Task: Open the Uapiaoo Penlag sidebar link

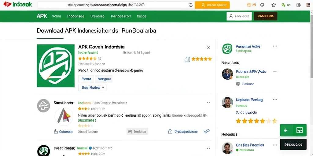Action: [249, 100]
